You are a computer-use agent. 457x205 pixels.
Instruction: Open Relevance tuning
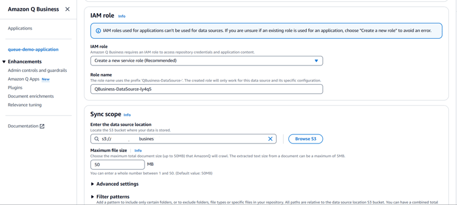[25, 105]
